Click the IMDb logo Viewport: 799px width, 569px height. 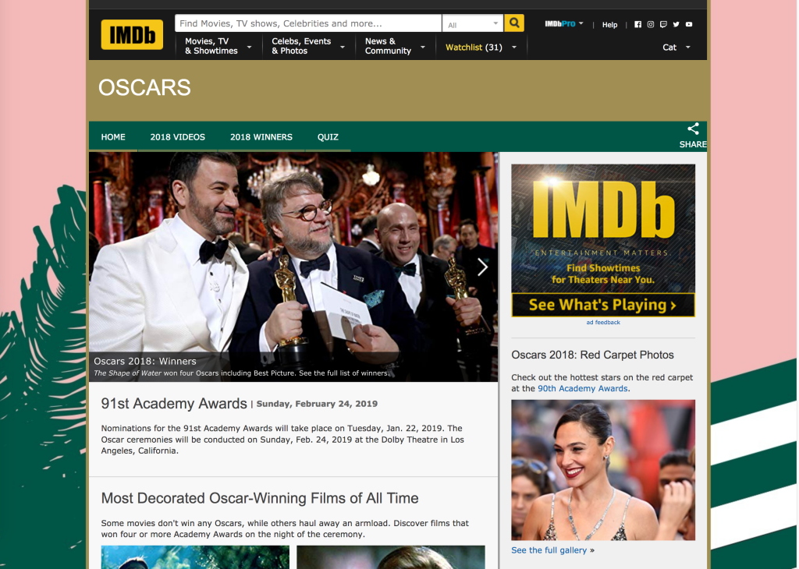132,34
